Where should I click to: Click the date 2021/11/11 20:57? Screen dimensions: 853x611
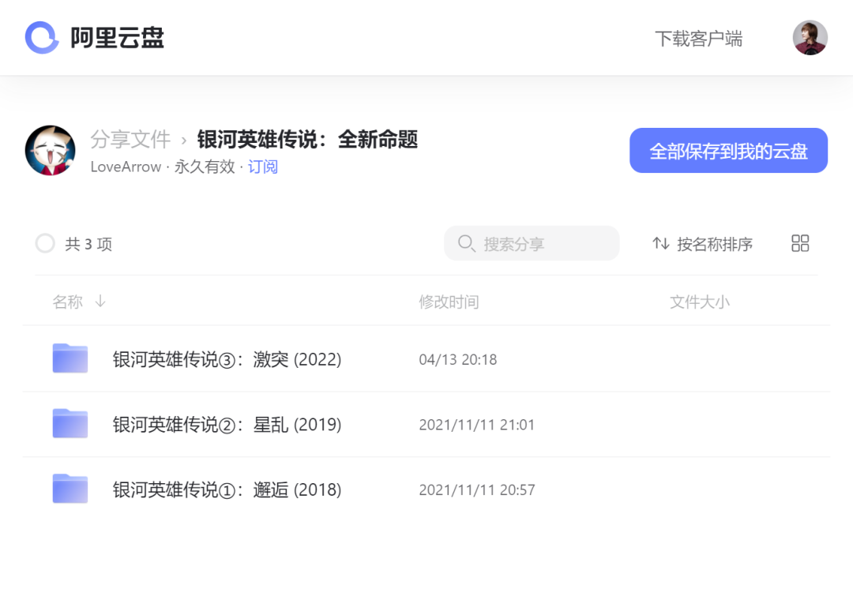[x=476, y=489]
